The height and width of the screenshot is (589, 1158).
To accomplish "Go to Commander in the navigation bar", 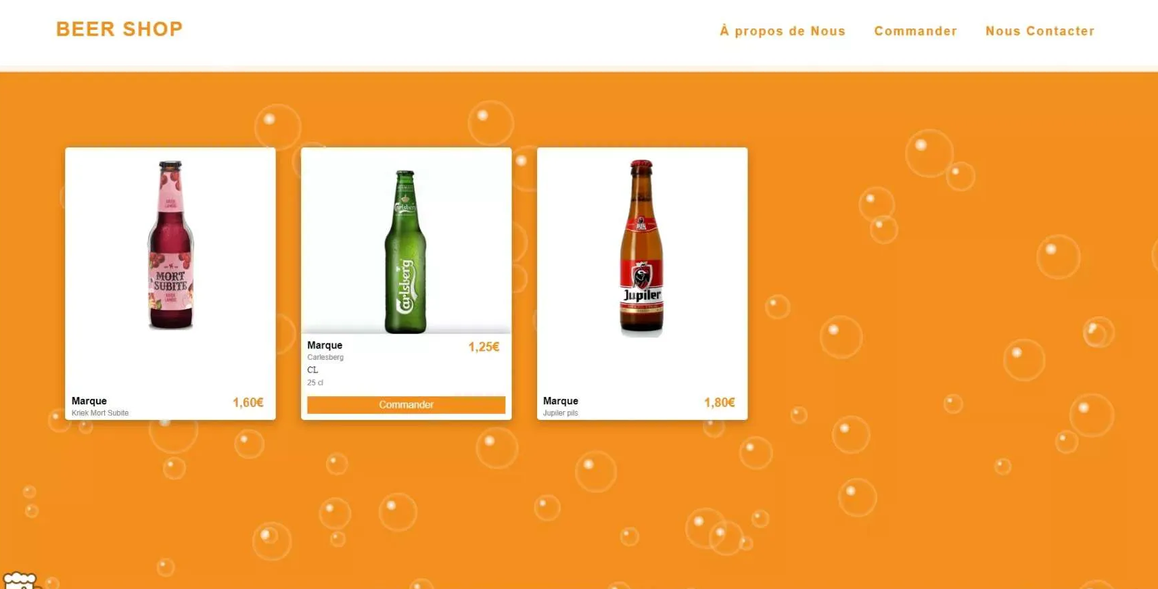I will click(x=915, y=31).
